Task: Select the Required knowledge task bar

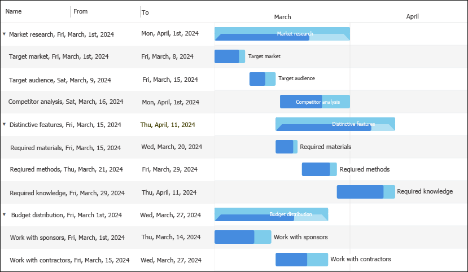Action: [365, 192]
